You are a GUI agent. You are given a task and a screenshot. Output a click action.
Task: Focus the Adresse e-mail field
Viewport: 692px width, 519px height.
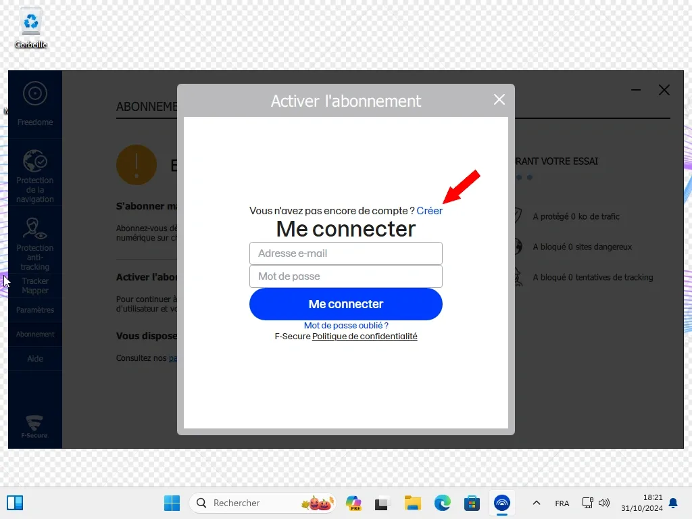pyautogui.click(x=345, y=253)
